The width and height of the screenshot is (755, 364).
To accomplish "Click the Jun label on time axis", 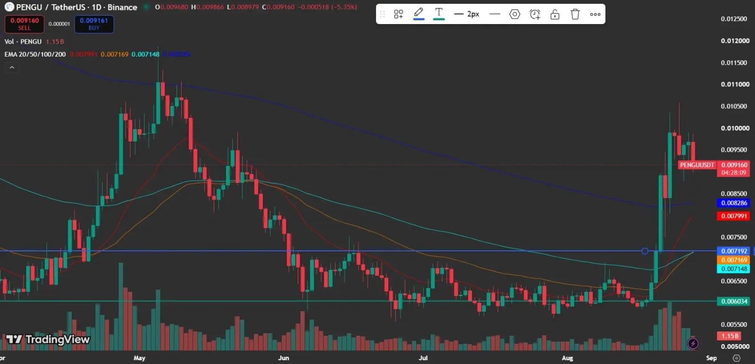I will coord(284,358).
